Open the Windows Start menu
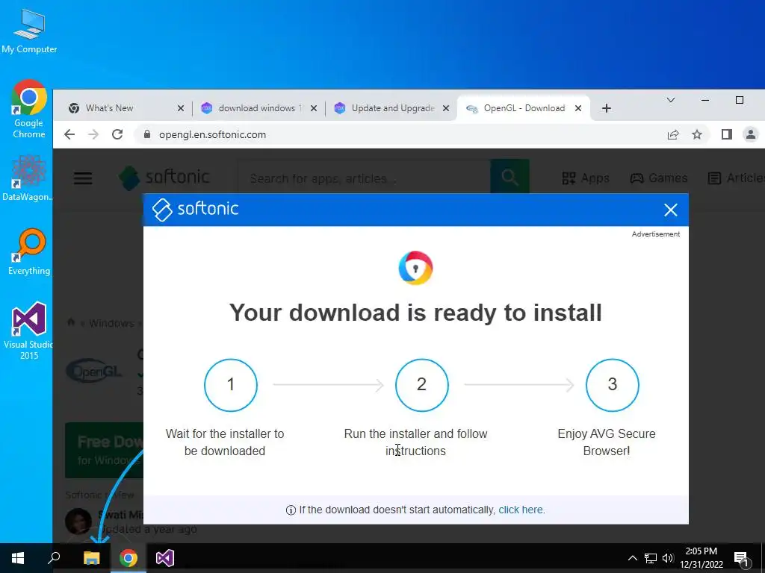This screenshot has width=765, height=573. point(18,558)
